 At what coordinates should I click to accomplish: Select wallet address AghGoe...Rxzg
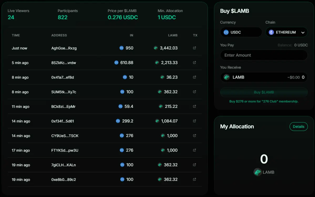(64, 48)
